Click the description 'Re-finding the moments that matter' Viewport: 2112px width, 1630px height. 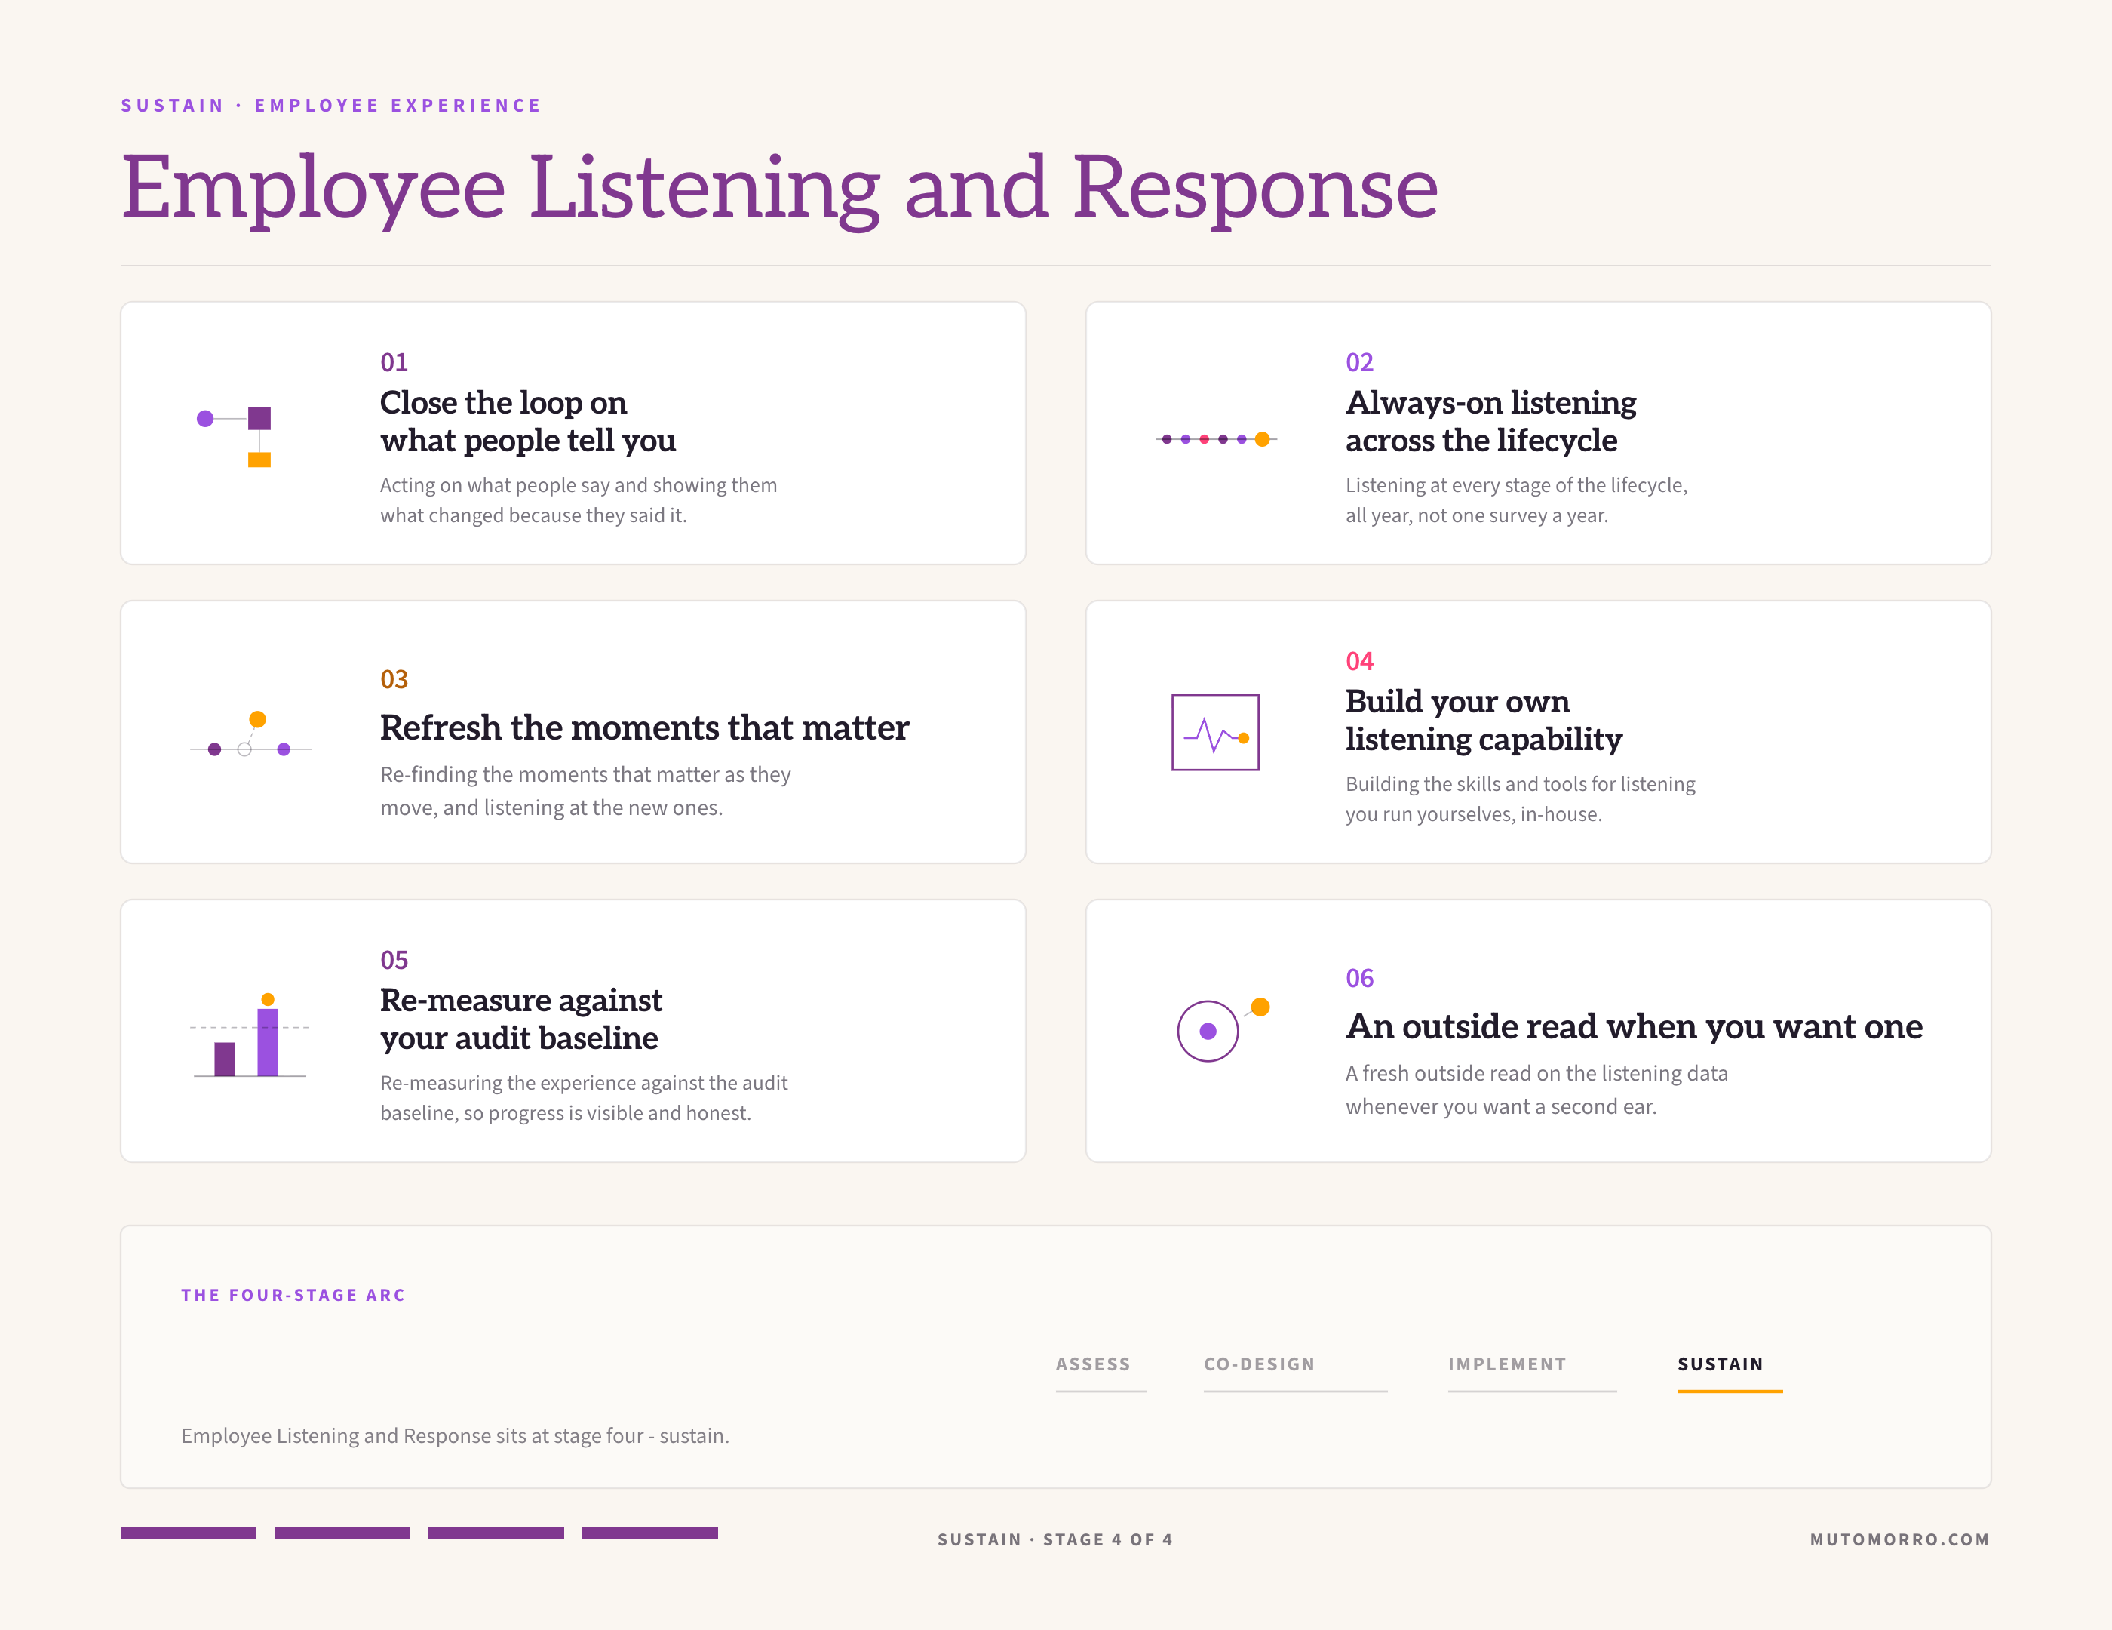(585, 792)
